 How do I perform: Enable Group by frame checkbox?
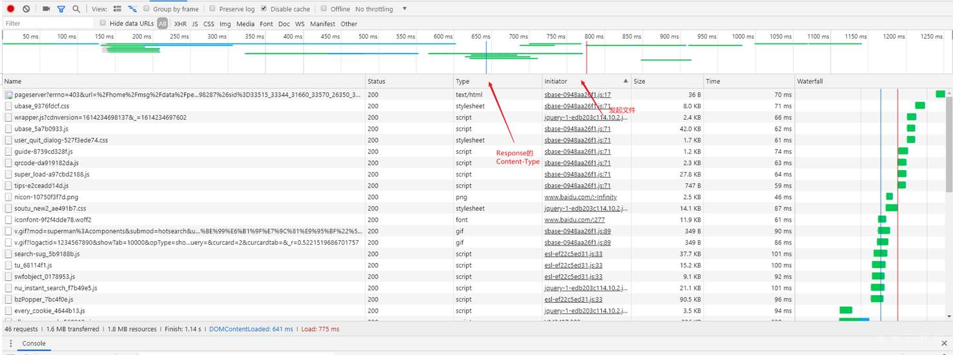147,9
